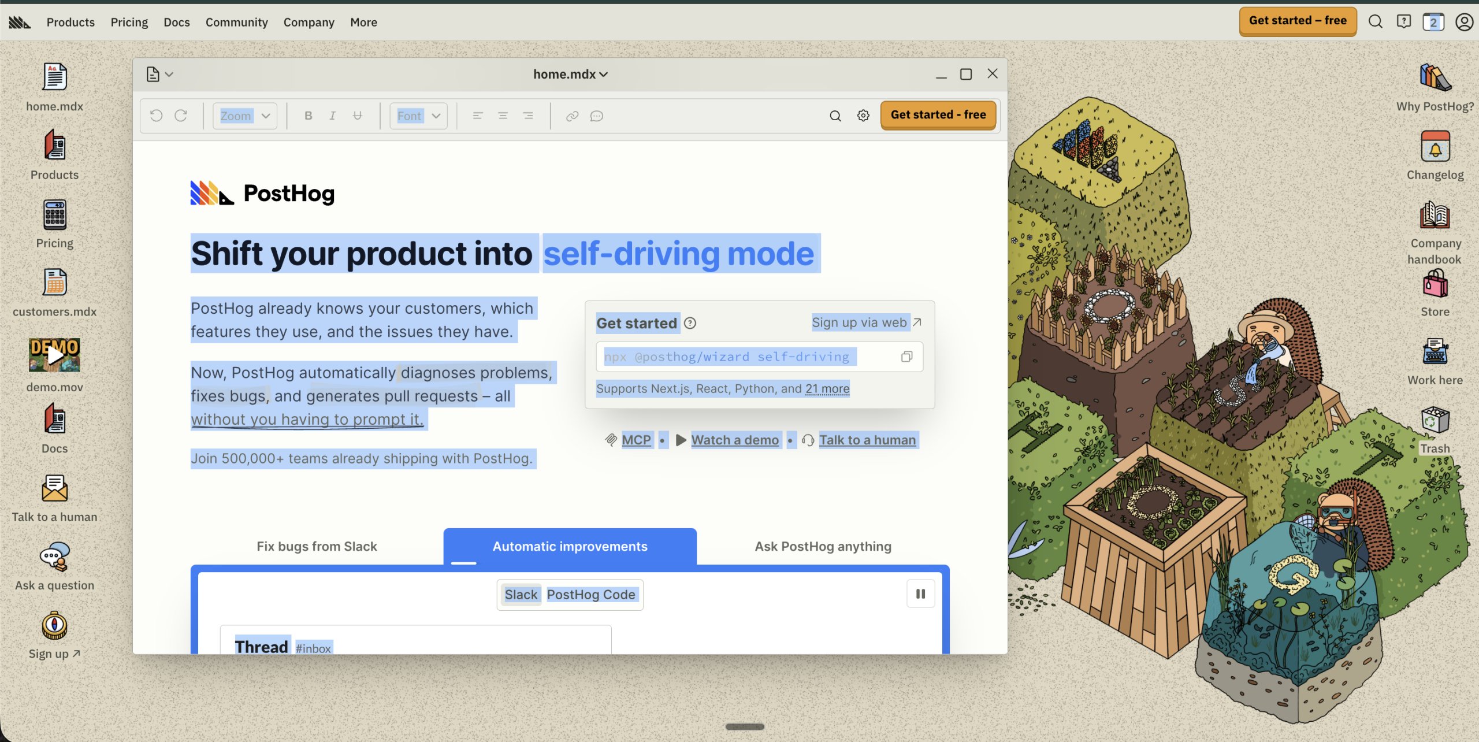Viewport: 1479px width, 742px height.
Task: Redo the last edit in the editor
Action: (181, 116)
